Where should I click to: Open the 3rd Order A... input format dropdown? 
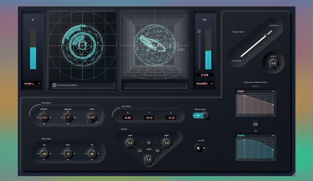(32, 83)
